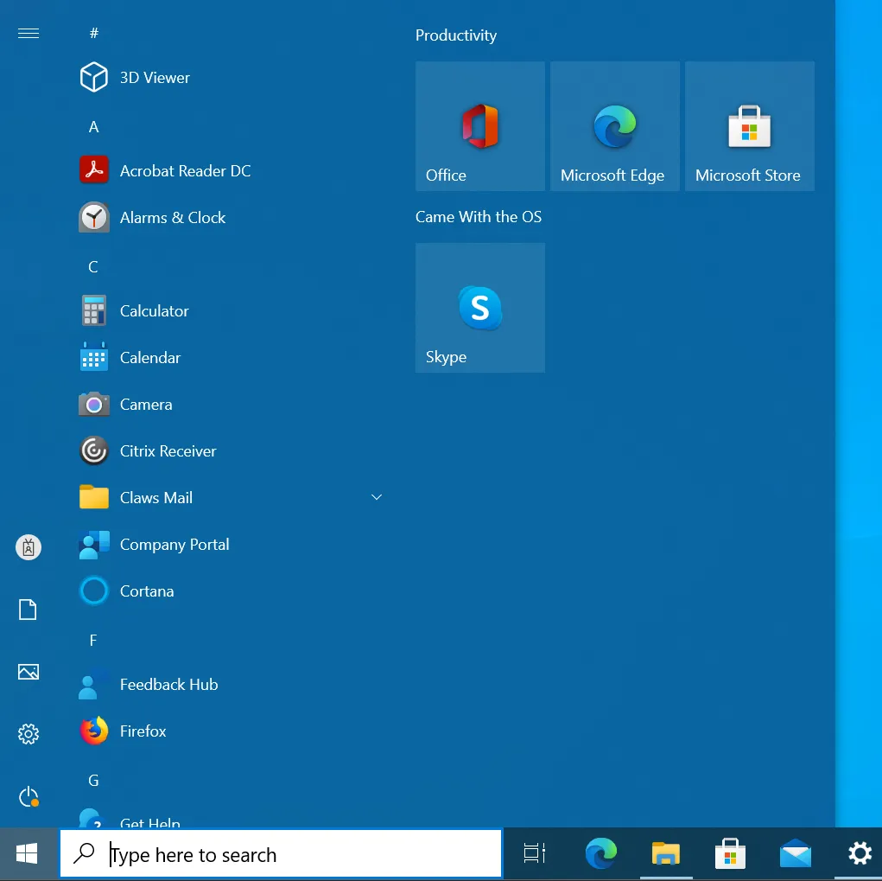Open Microsoft Store on the taskbar

coord(730,854)
